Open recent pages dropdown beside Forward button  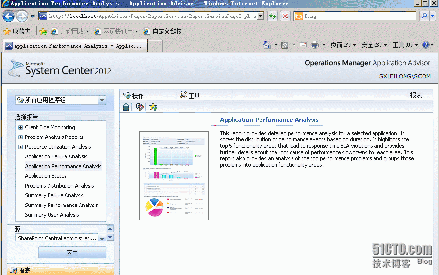[x=33, y=16]
